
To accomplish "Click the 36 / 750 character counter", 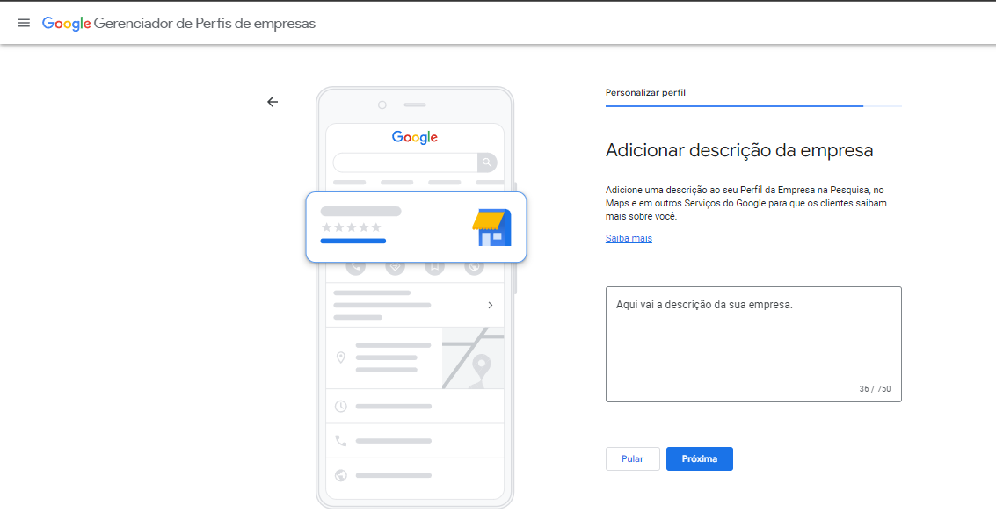I will pyautogui.click(x=875, y=388).
